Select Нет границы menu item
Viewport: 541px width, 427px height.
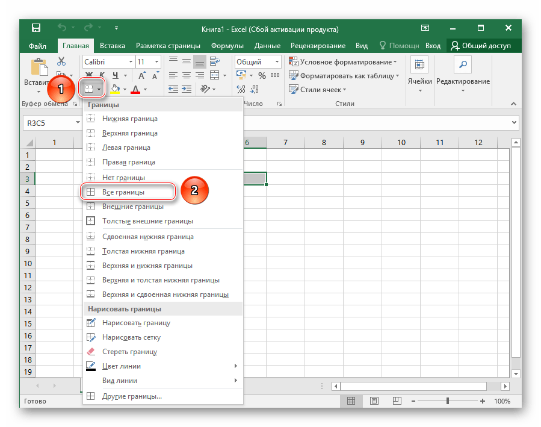[163, 178]
